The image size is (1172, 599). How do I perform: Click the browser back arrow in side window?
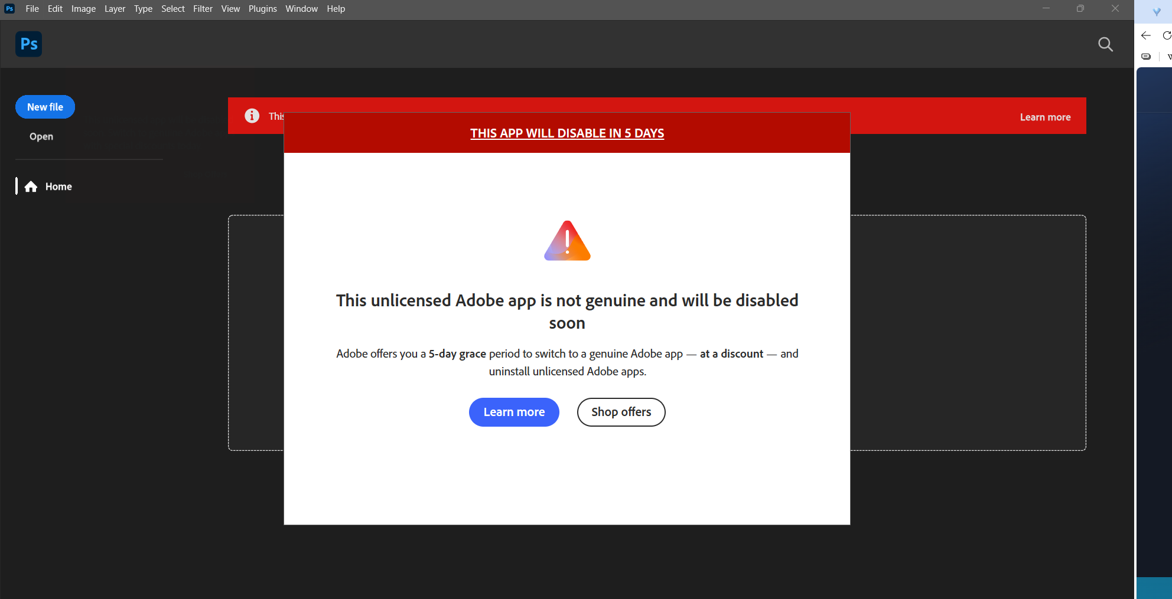coord(1146,35)
